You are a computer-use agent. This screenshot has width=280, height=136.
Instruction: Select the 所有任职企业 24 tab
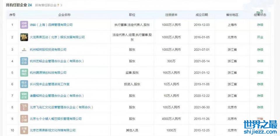tap(19, 5)
